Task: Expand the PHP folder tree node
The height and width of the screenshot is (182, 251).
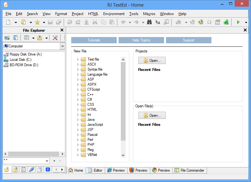Action: pos(78,145)
